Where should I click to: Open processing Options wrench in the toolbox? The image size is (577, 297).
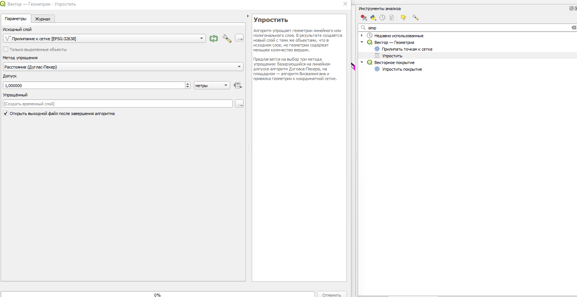click(415, 17)
